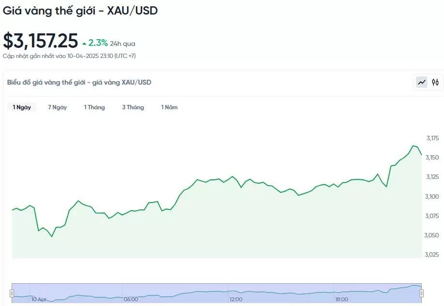View the 1 Năm time range
The height and width of the screenshot is (306, 444).
click(169, 107)
